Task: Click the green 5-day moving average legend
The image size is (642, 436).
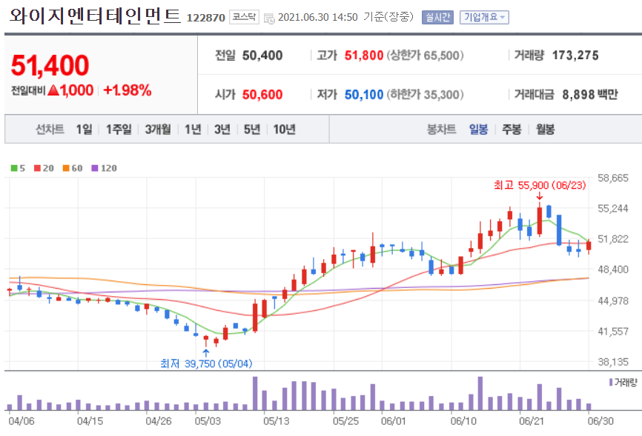Action: point(18,168)
